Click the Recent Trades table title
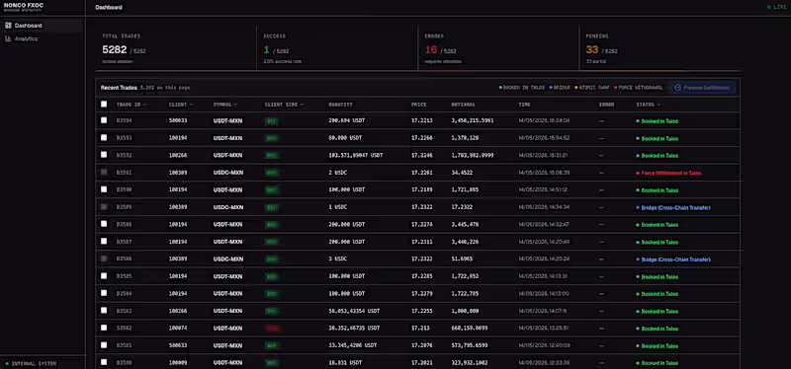791x369 pixels. coord(119,88)
